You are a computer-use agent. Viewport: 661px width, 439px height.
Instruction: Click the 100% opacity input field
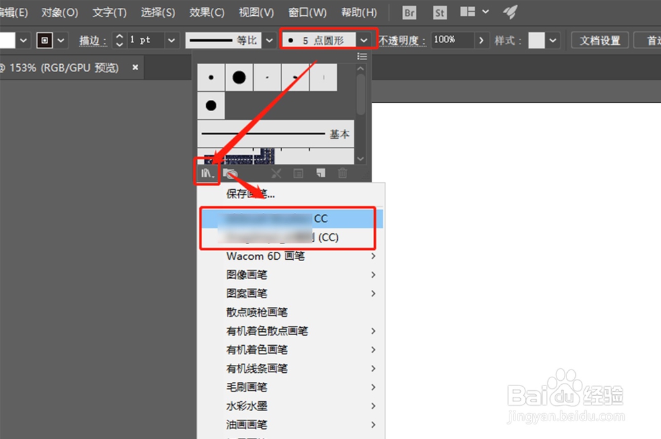[x=452, y=40]
